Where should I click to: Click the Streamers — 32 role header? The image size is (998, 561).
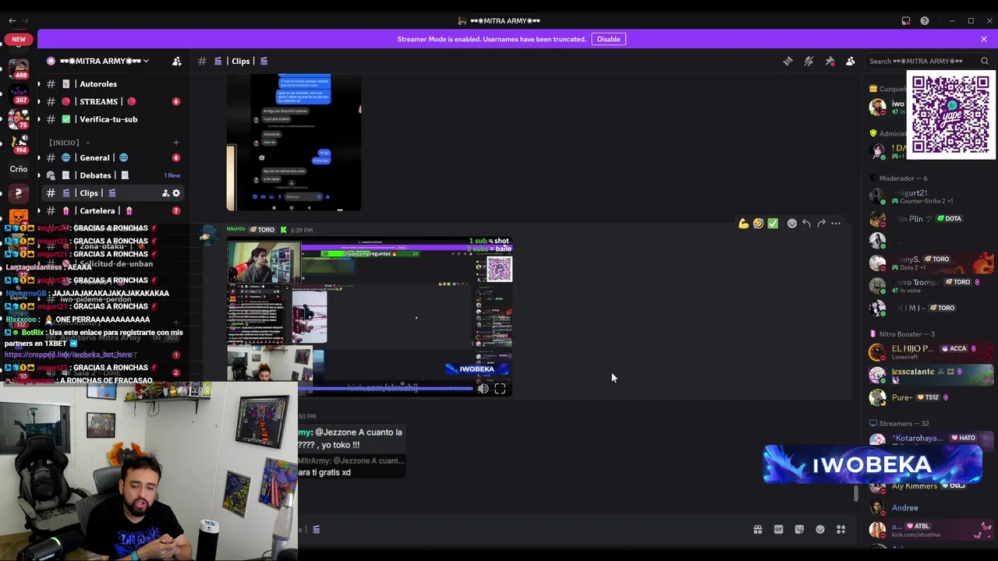(904, 424)
